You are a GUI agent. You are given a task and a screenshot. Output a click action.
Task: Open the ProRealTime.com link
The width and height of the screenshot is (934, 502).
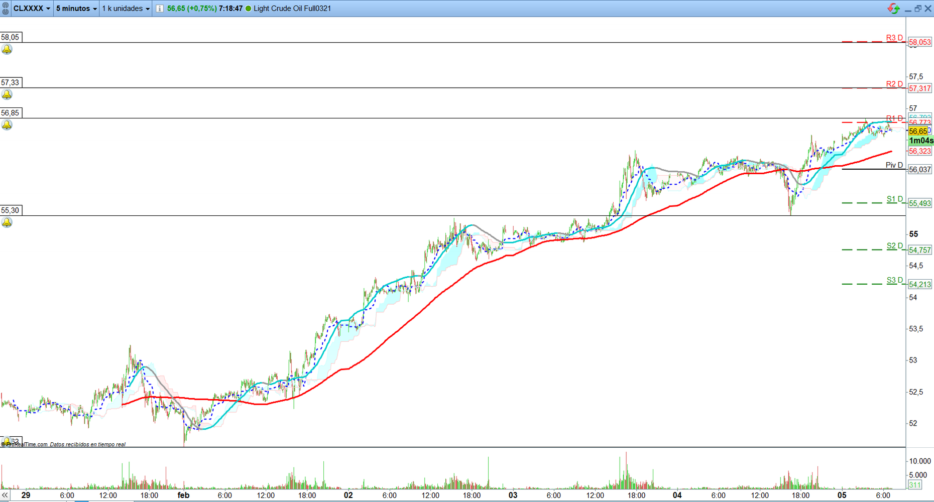click(26, 444)
